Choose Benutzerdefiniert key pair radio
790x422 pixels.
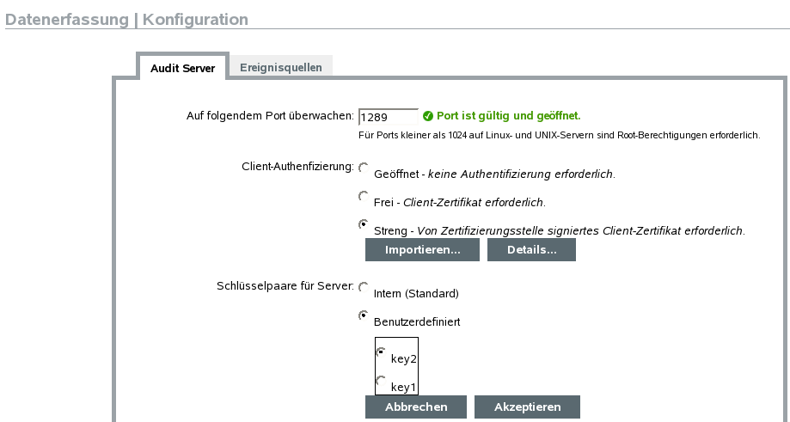[364, 316]
